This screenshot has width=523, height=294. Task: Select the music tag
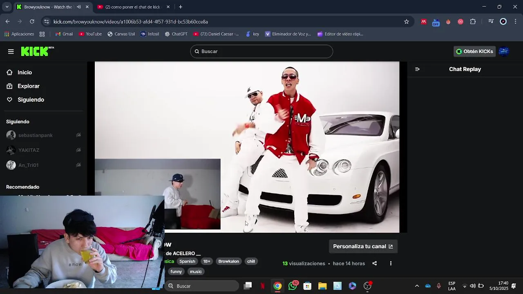[196, 272]
